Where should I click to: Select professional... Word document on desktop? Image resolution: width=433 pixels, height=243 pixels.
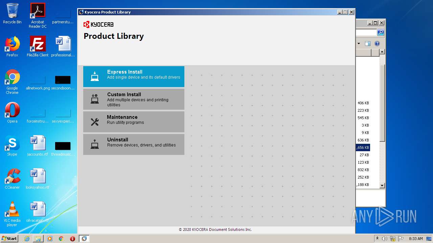63,47
